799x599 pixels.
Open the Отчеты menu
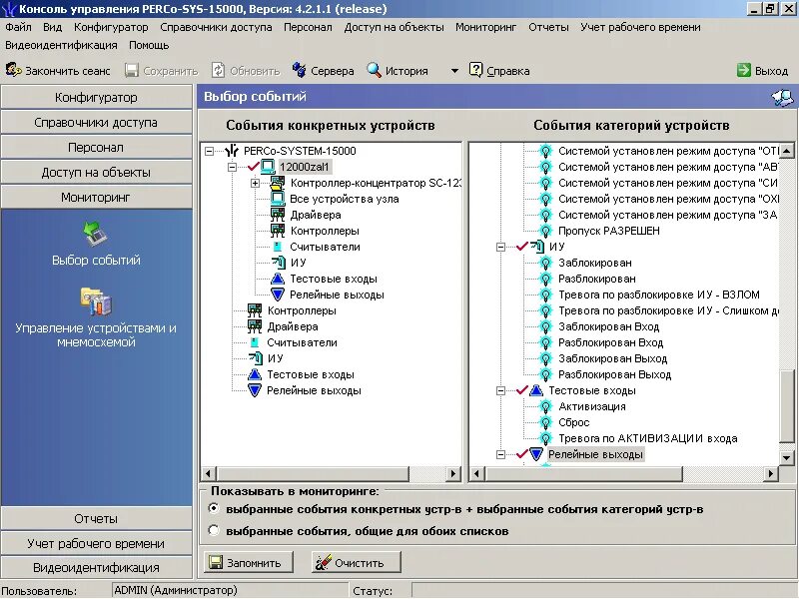pos(548,27)
